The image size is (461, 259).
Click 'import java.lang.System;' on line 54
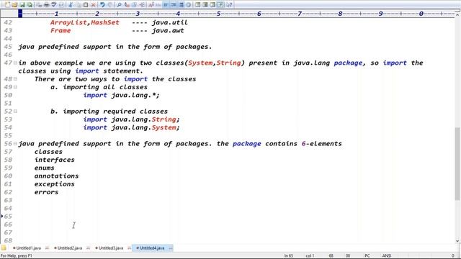[x=131, y=127]
